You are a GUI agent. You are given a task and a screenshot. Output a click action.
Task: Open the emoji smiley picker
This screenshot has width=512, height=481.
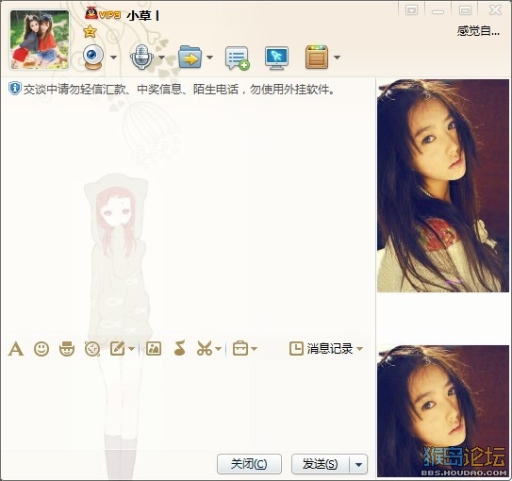[41, 349]
